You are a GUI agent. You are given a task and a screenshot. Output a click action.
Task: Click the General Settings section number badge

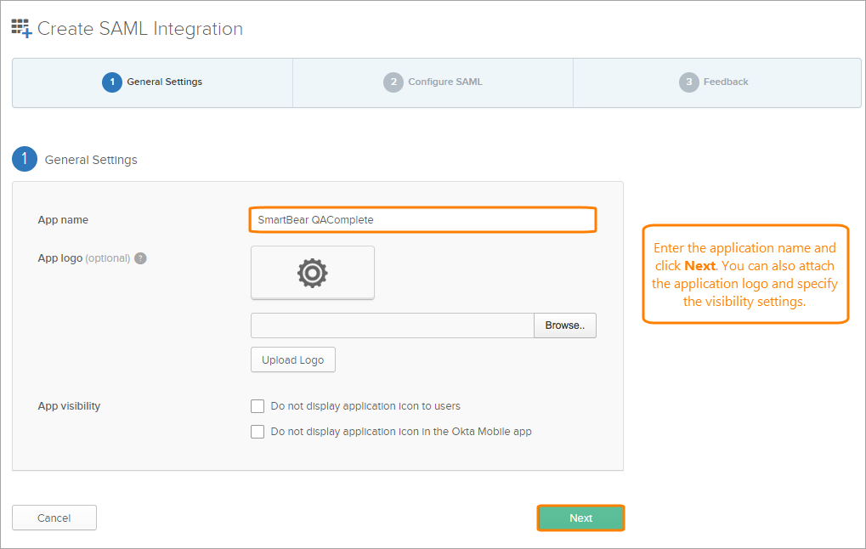coord(25,159)
